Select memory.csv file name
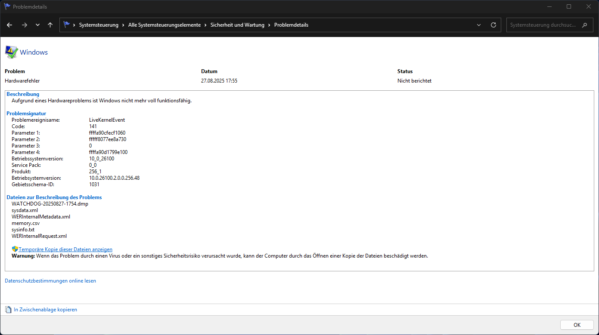 point(25,223)
